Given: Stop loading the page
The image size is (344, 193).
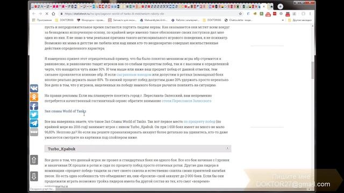Looking at the screenshot, I should coord(47,13).
